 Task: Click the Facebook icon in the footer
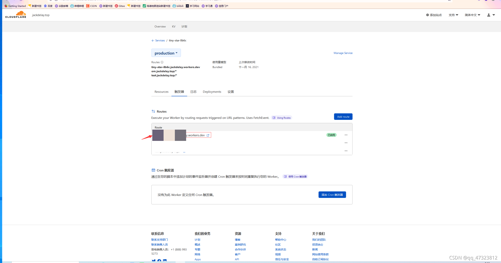click(x=159, y=261)
